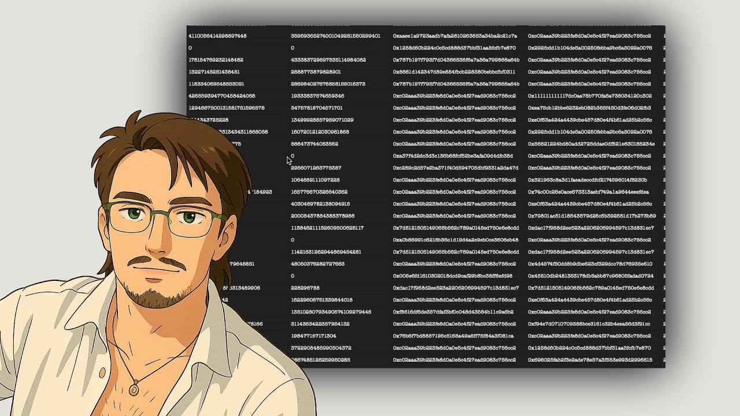Select the address starting with 0xa37f4d2dc3d3c
Viewport: 740px width, 416px height.
453,156
